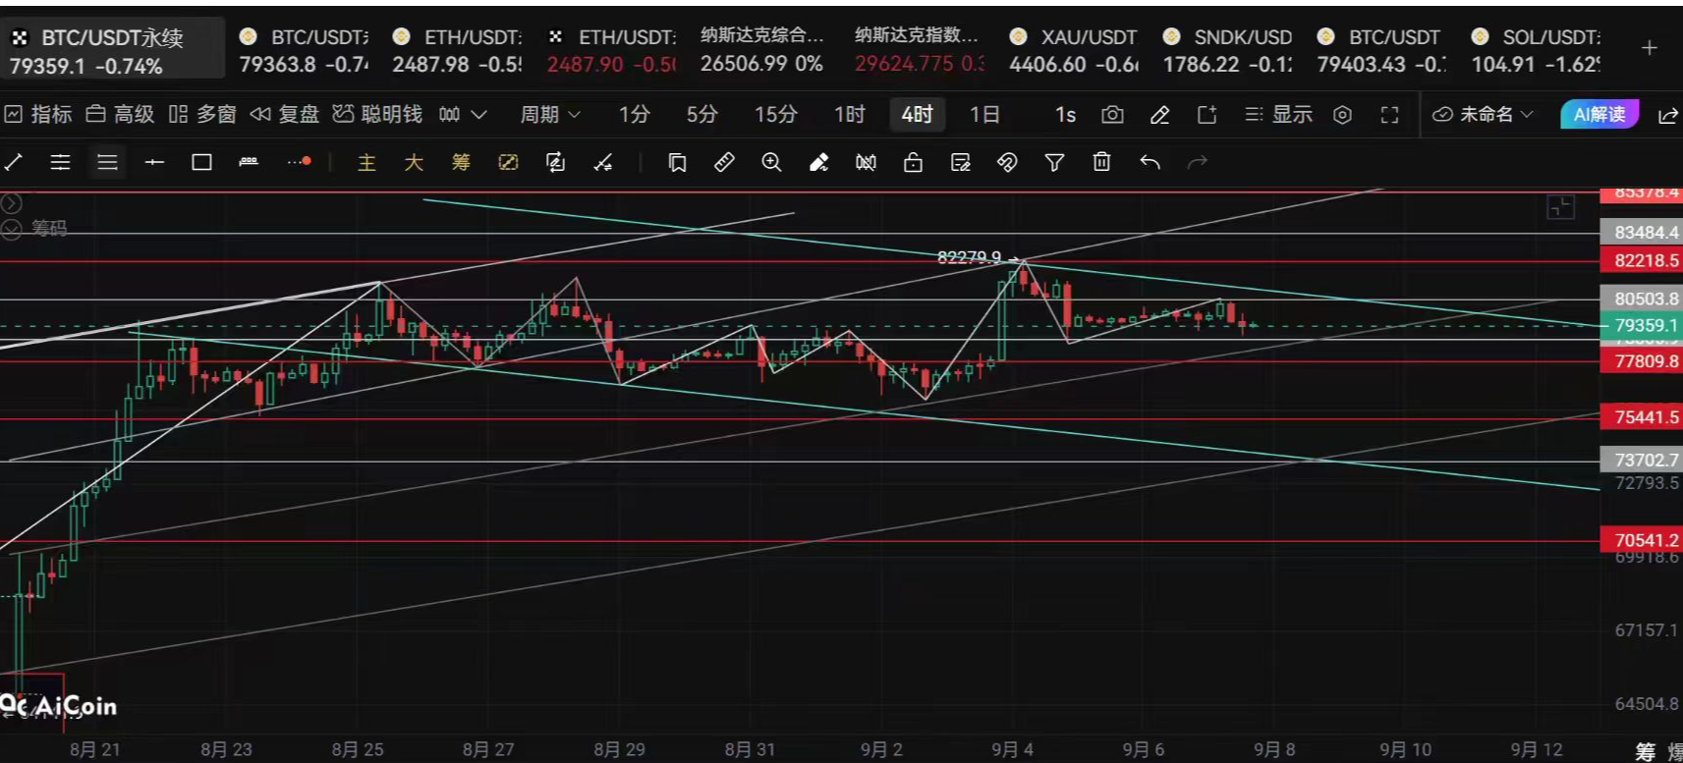
Task: Switch to the SNDK/USD symbol tab
Action: click(1228, 51)
